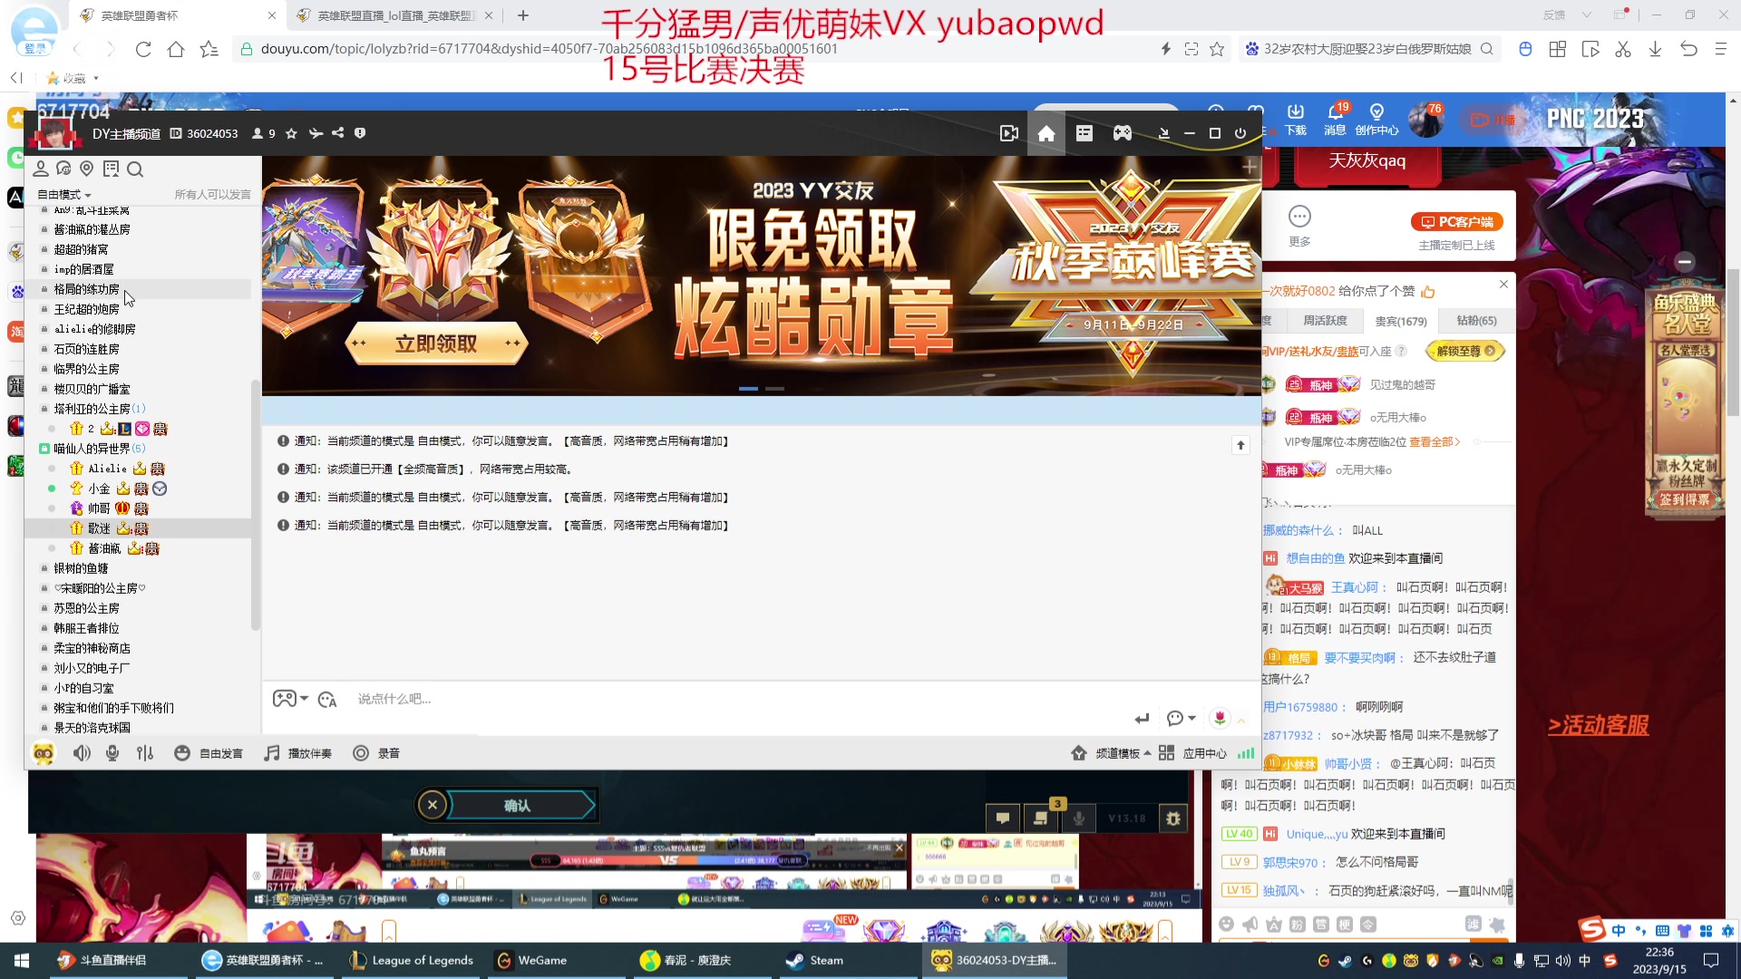Share the channel via share icon

point(337,133)
